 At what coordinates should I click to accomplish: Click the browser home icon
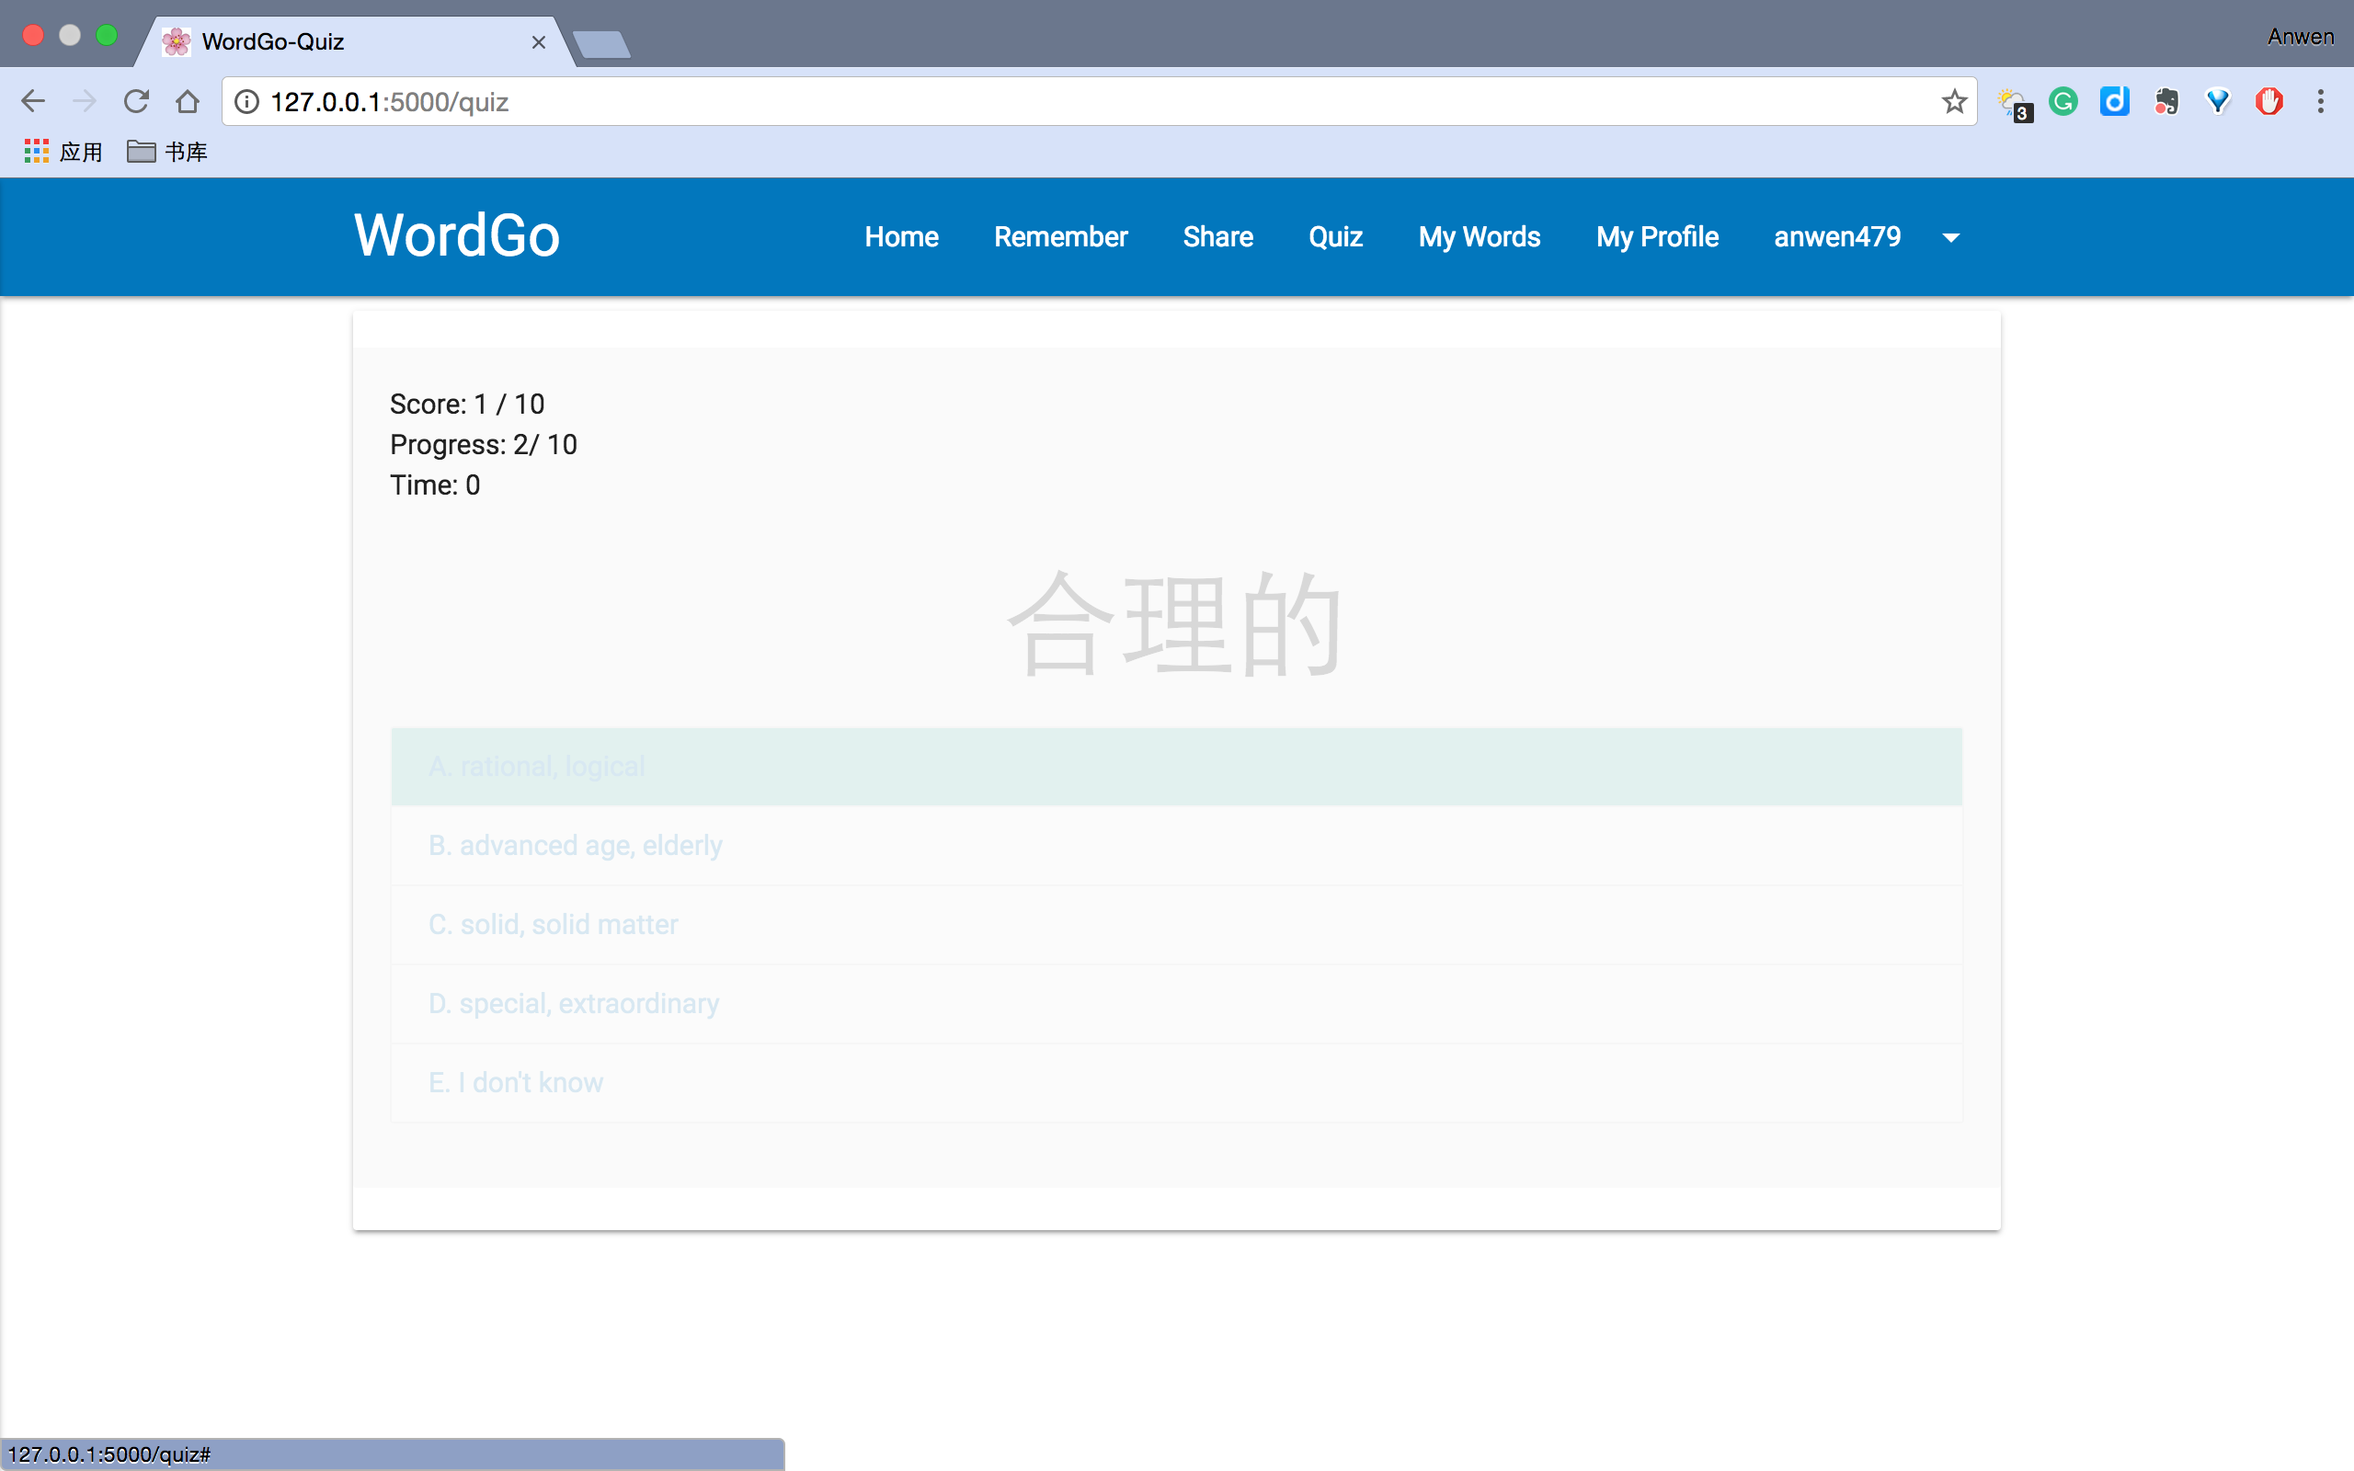pos(188,102)
